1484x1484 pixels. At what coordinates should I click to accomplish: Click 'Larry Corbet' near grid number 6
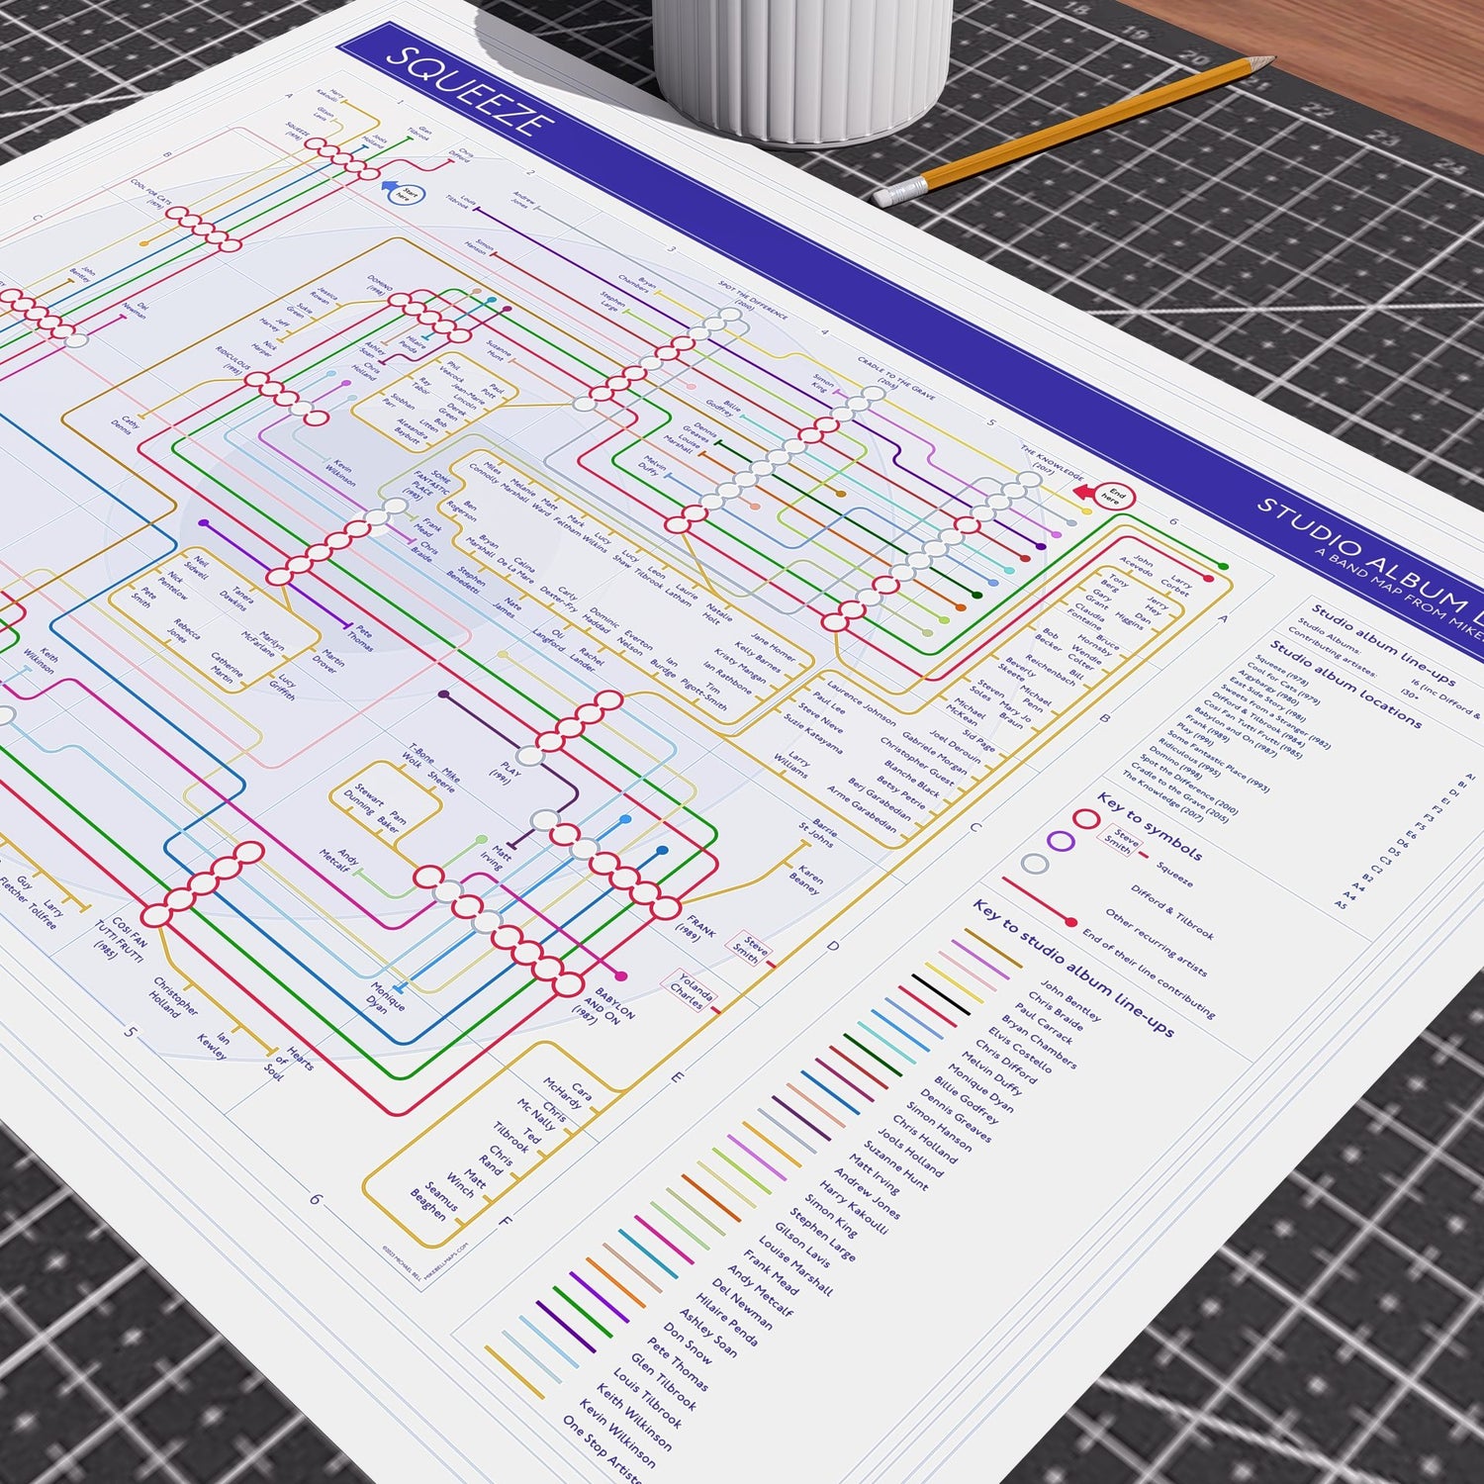coord(1177,584)
